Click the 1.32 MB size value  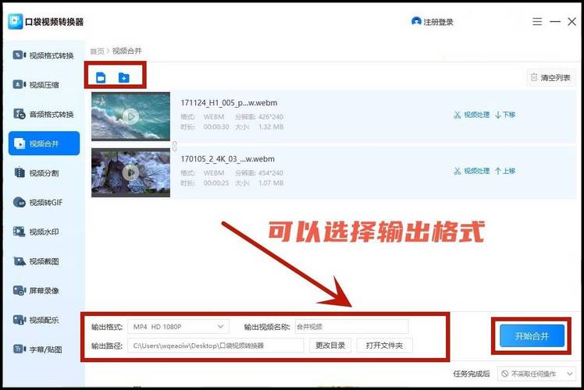(271, 127)
